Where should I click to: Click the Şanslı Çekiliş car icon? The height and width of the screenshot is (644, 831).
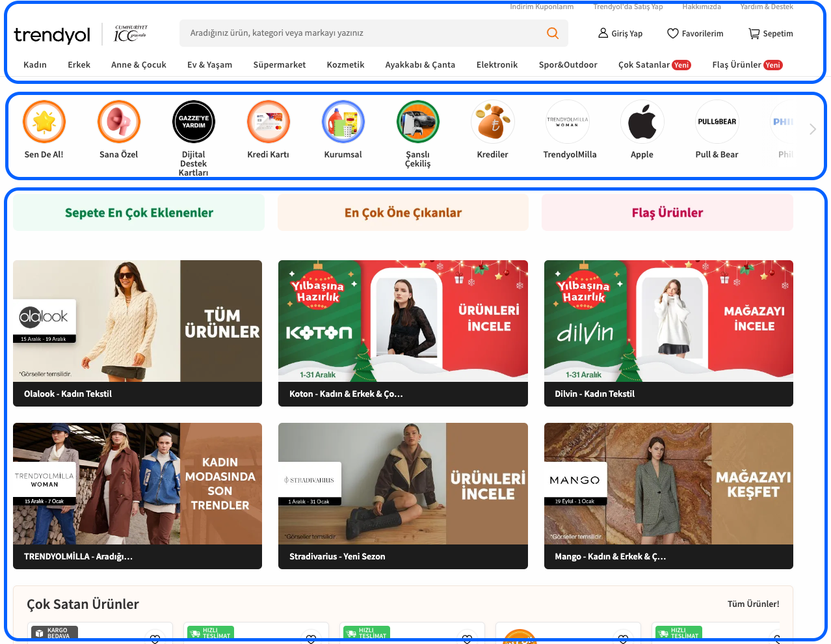click(x=418, y=122)
